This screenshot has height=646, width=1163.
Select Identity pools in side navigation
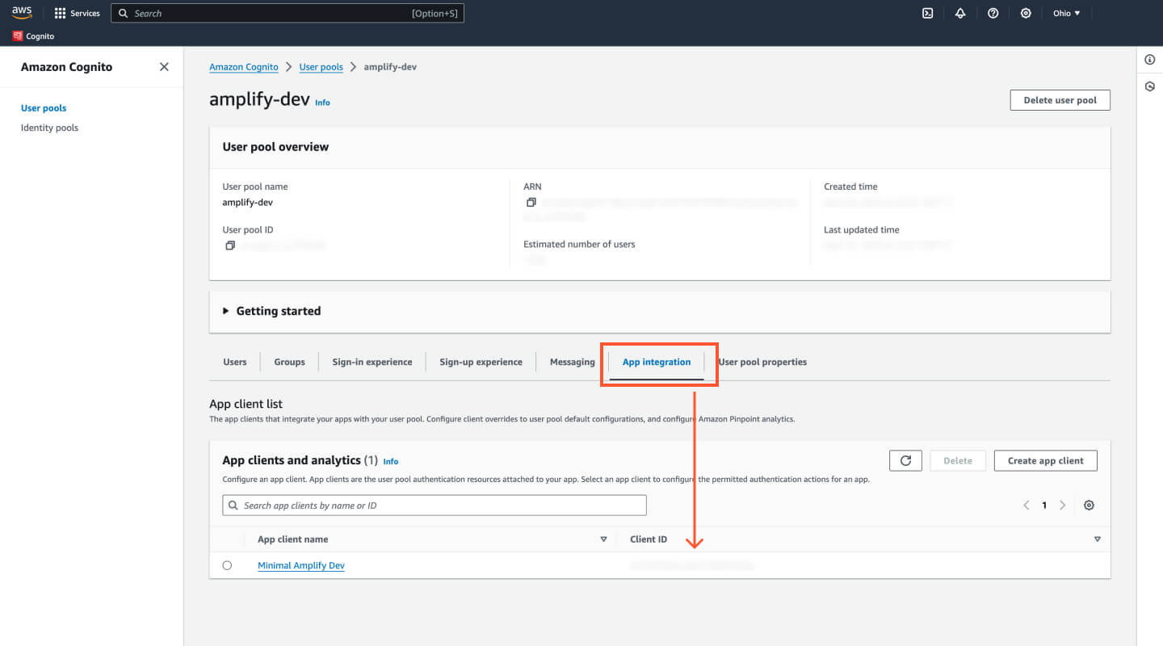49,128
